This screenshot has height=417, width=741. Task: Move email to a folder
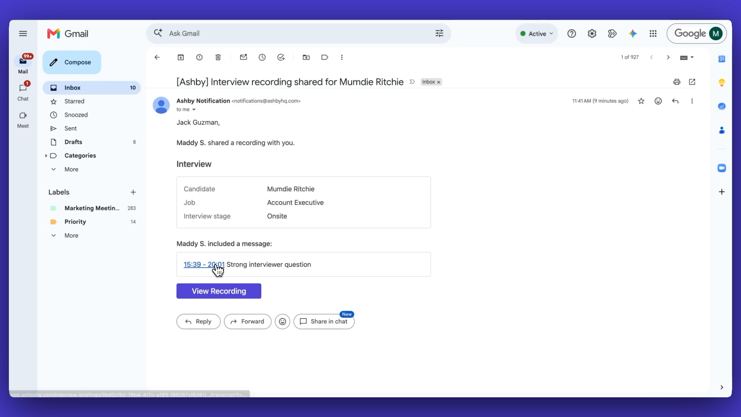click(306, 58)
